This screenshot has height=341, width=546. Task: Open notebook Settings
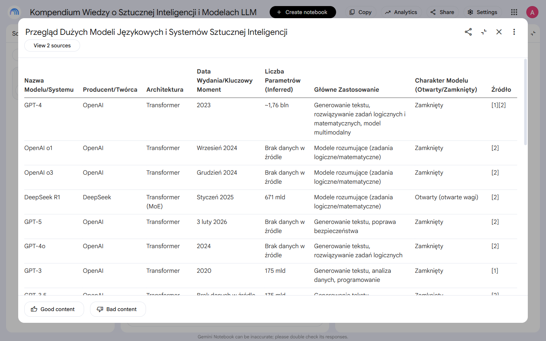(x=482, y=12)
